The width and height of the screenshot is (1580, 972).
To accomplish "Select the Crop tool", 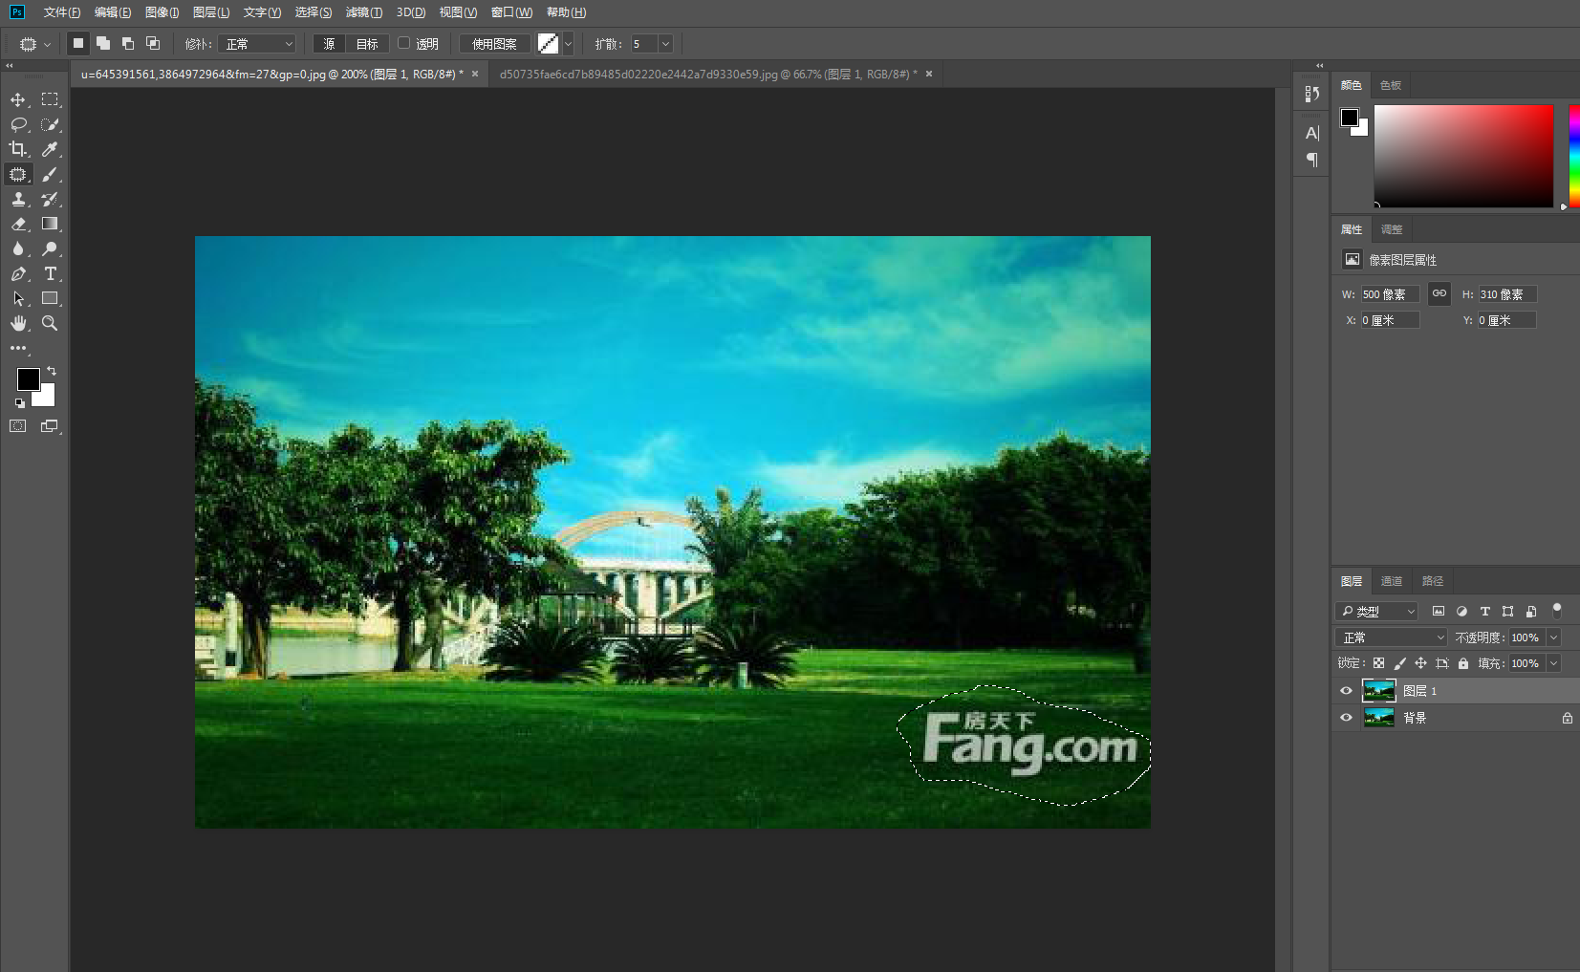I will tap(18, 149).
